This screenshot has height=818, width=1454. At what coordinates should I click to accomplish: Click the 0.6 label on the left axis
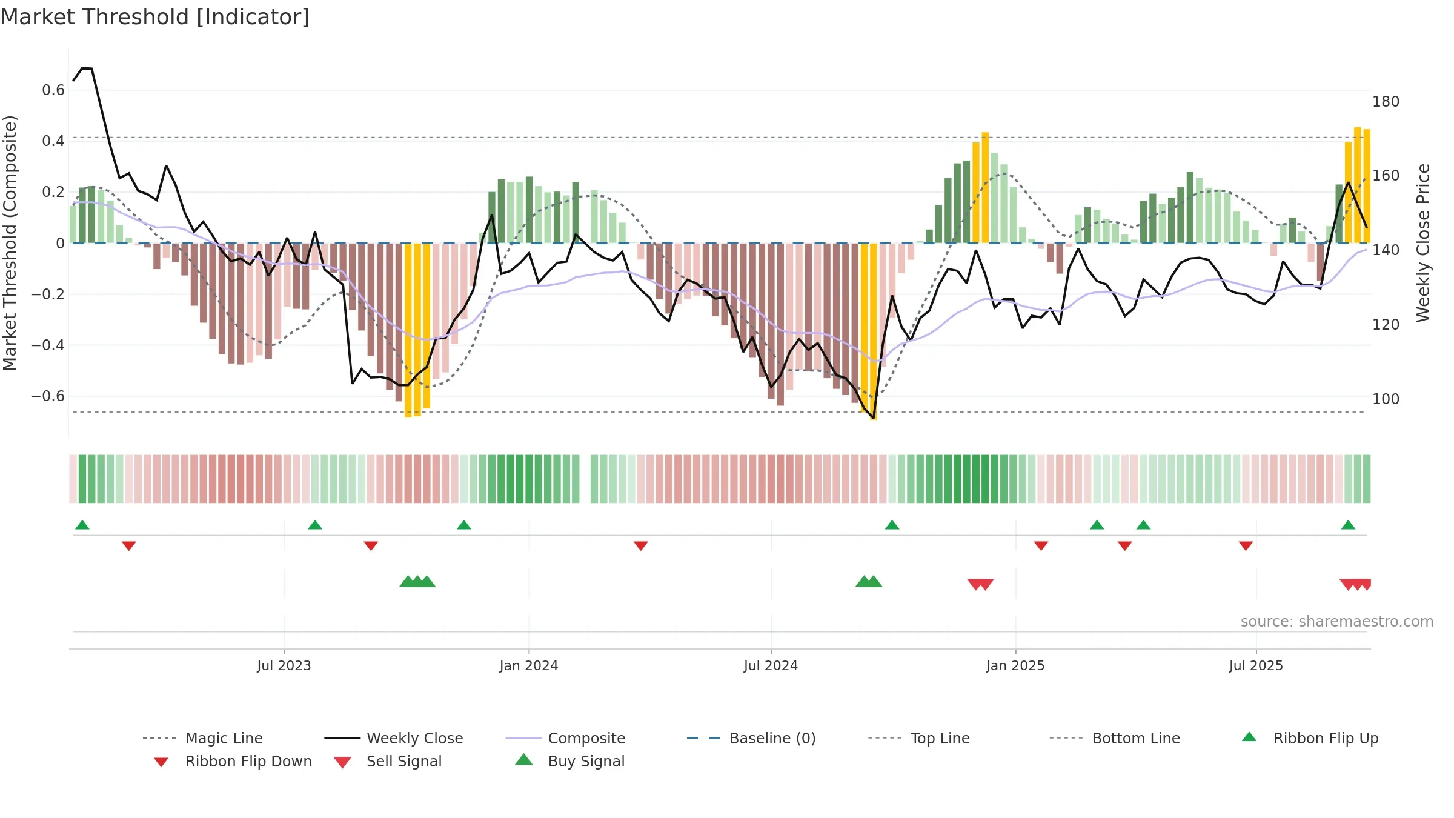pyautogui.click(x=53, y=90)
